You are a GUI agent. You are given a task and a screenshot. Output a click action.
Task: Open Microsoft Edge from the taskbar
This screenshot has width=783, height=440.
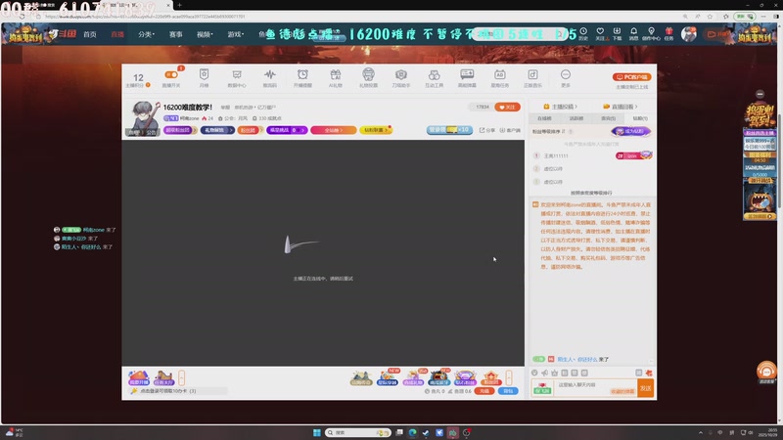(x=412, y=432)
